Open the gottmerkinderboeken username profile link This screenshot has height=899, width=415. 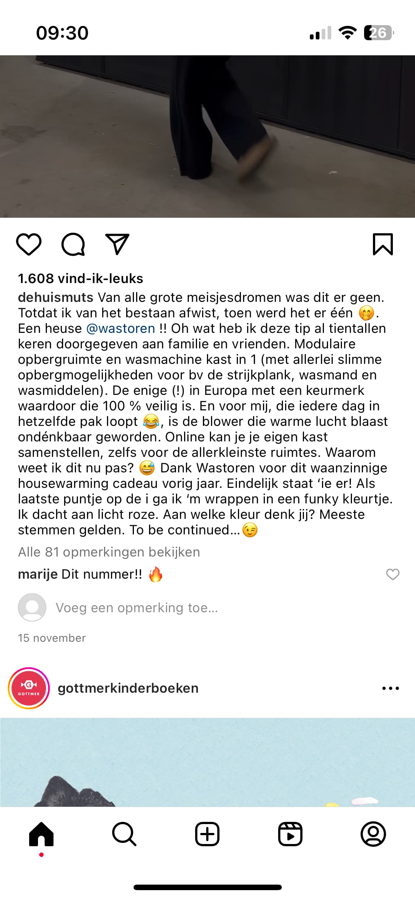(x=128, y=688)
